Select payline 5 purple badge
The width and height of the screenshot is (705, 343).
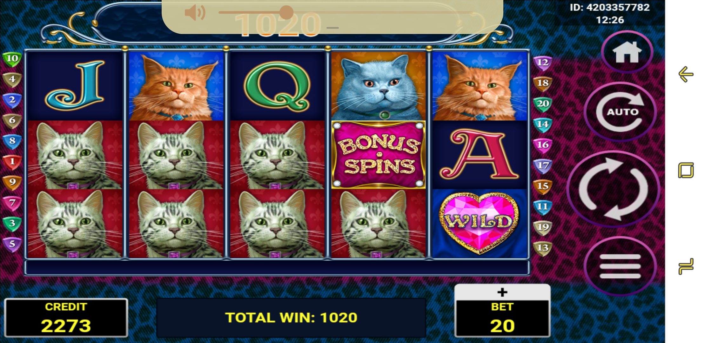pyautogui.click(x=12, y=244)
